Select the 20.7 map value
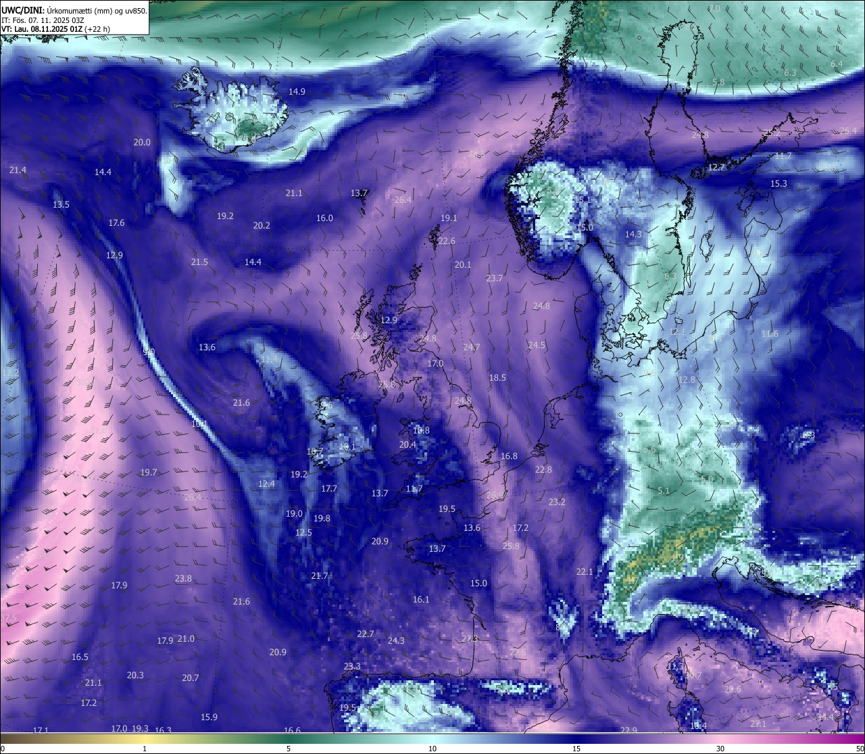The height and width of the screenshot is (754, 865). (191, 678)
